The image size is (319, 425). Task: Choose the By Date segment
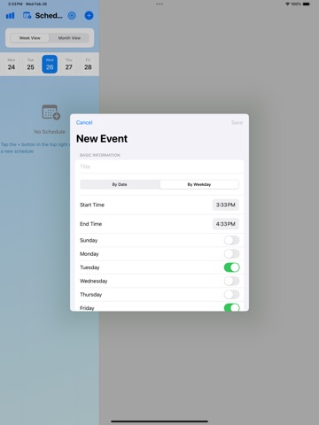click(x=120, y=184)
